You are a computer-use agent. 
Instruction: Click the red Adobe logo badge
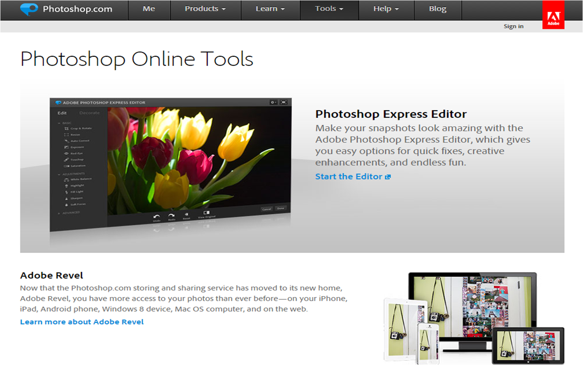[553, 15]
